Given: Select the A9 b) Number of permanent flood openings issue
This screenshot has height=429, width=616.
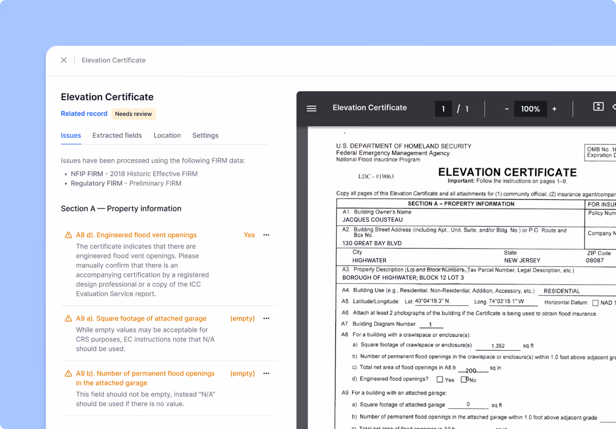Looking at the screenshot, I should click(145, 378).
